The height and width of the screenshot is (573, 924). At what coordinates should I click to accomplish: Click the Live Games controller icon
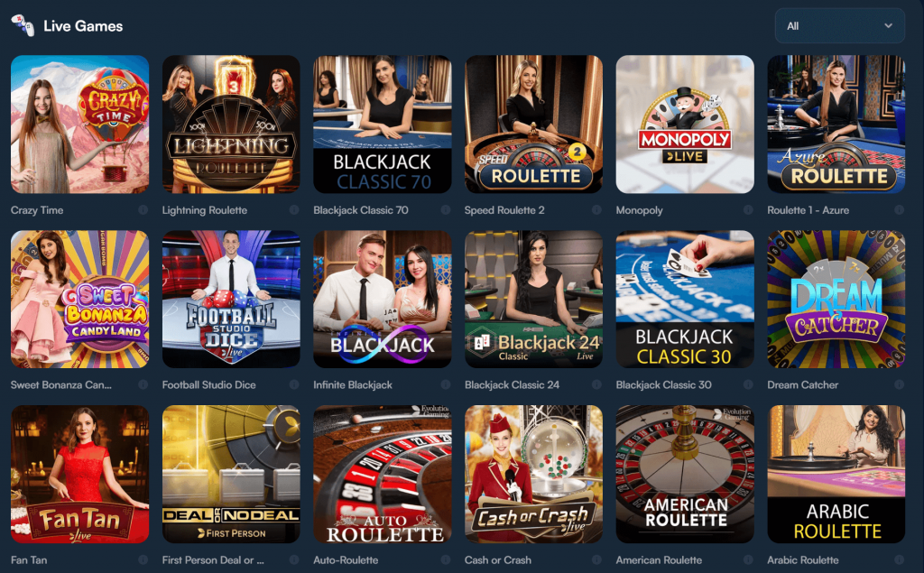tap(23, 25)
